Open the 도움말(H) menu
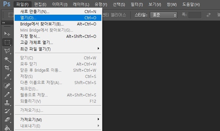 (x=191, y=4)
